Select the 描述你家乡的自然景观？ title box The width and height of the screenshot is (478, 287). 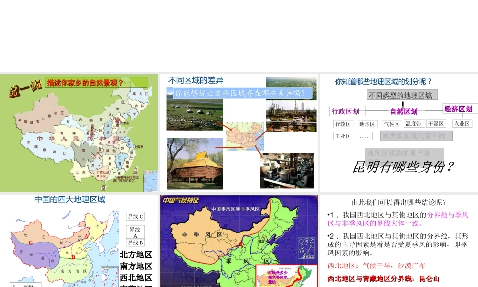[x=97, y=82]
